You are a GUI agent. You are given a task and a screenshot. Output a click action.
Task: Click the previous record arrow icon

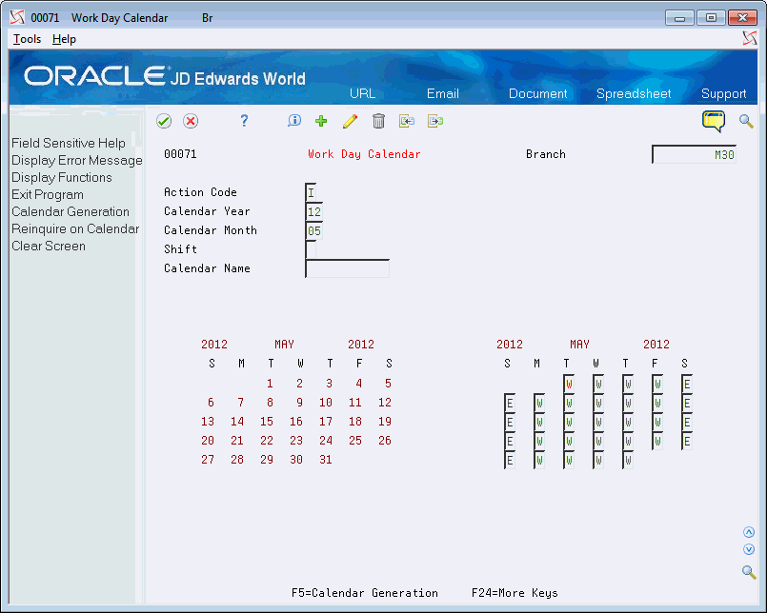(x=407, y=121)
